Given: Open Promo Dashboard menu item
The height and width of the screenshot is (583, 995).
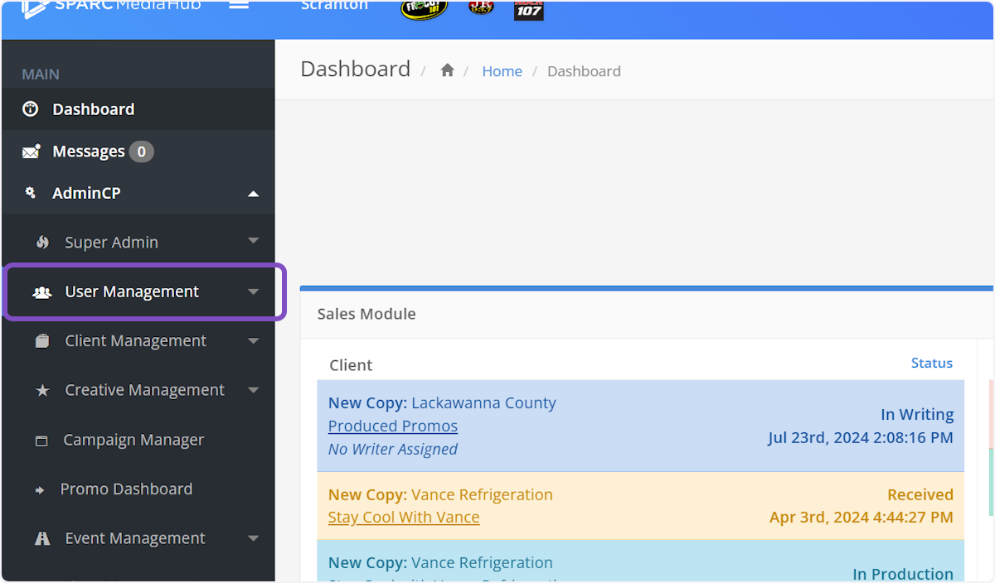Looking at the screenshot, I should pyautogui.click(x=126, y=489).
